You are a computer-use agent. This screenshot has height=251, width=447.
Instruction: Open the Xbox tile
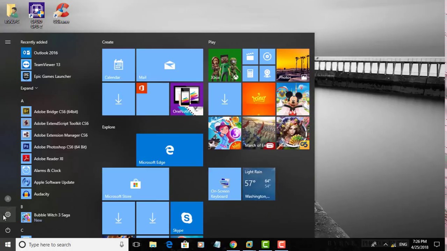click(225, 65)
